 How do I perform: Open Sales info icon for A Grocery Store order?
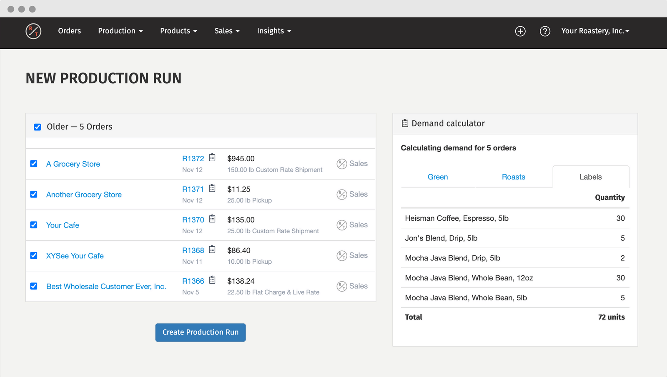[341, 163]
